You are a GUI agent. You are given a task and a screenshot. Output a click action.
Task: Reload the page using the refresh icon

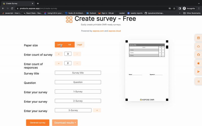[13, 8]
